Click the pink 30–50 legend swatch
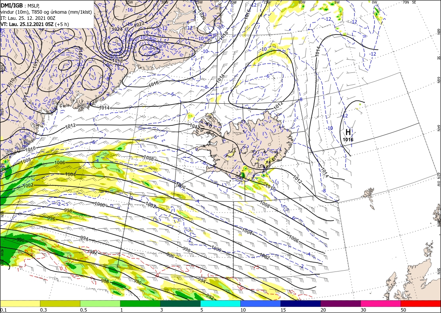The height and width of the screenshot is (313, 441). [x=381, y=303]
